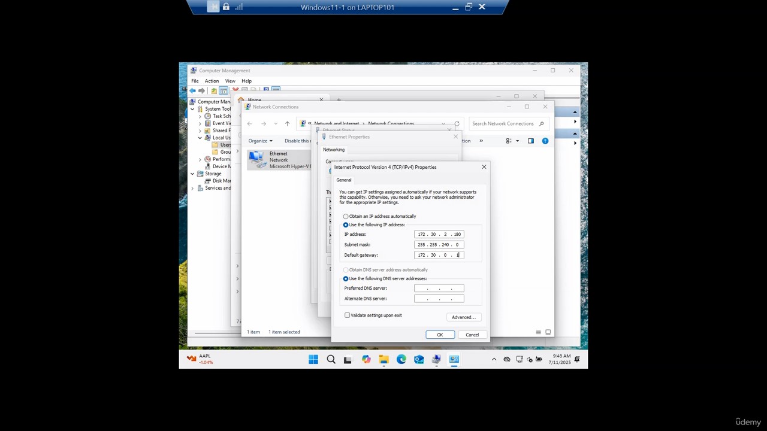Screen dimensions: 767x431
Task: Click the Default gateway field
Action: click(x=439, y=255)
